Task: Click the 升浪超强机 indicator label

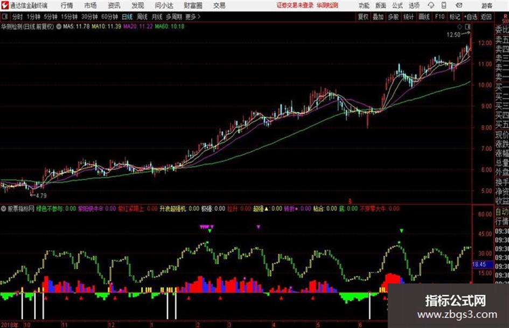Action: tap(173, 209)
